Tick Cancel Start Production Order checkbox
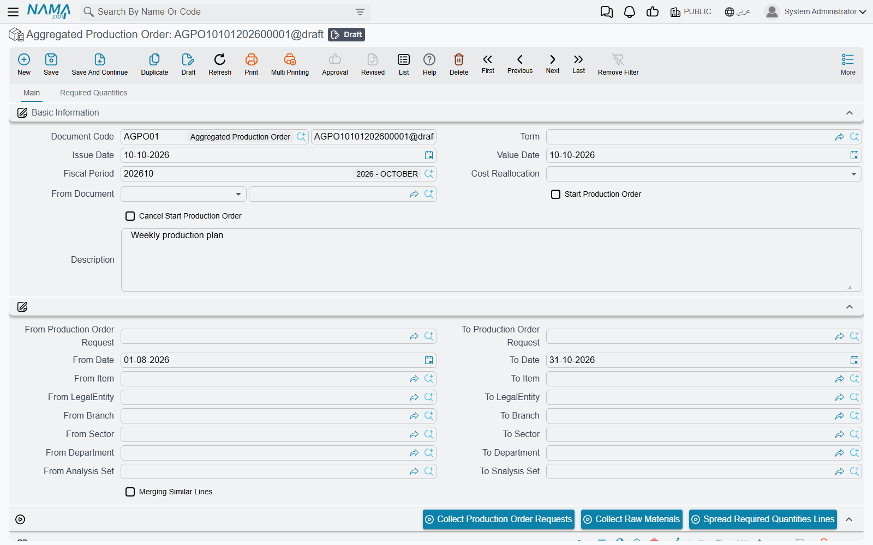 click(x=130, y=216)
